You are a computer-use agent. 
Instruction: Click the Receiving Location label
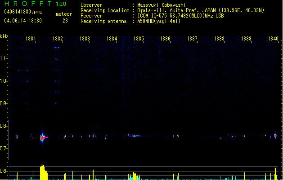point(105,10)
